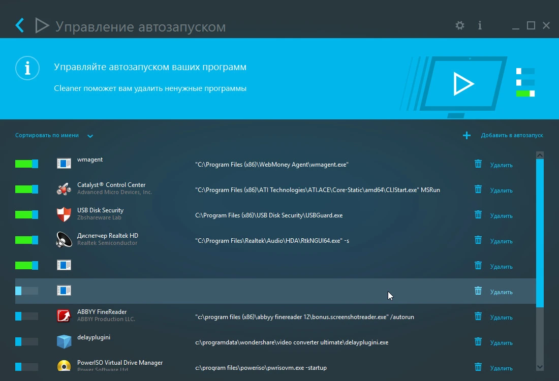The height and width of the screenshot is (381, 559).
Task: Select the PowerISO disc icon
Action: pos(64,366)
